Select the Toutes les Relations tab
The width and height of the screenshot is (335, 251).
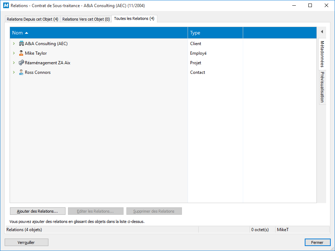point(134,18)
